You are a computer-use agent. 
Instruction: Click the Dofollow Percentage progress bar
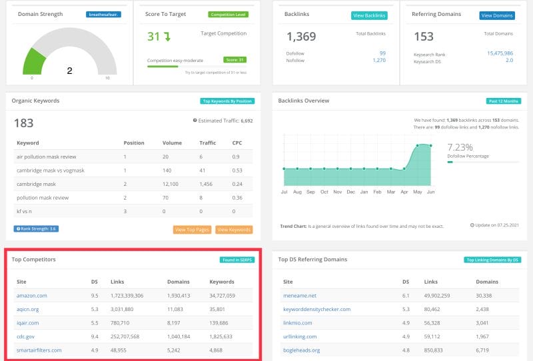click(483, 162)
